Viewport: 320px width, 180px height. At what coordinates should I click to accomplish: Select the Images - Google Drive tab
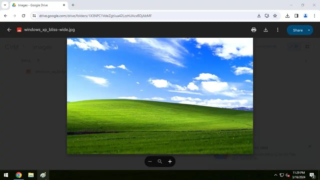coord(38,5)
